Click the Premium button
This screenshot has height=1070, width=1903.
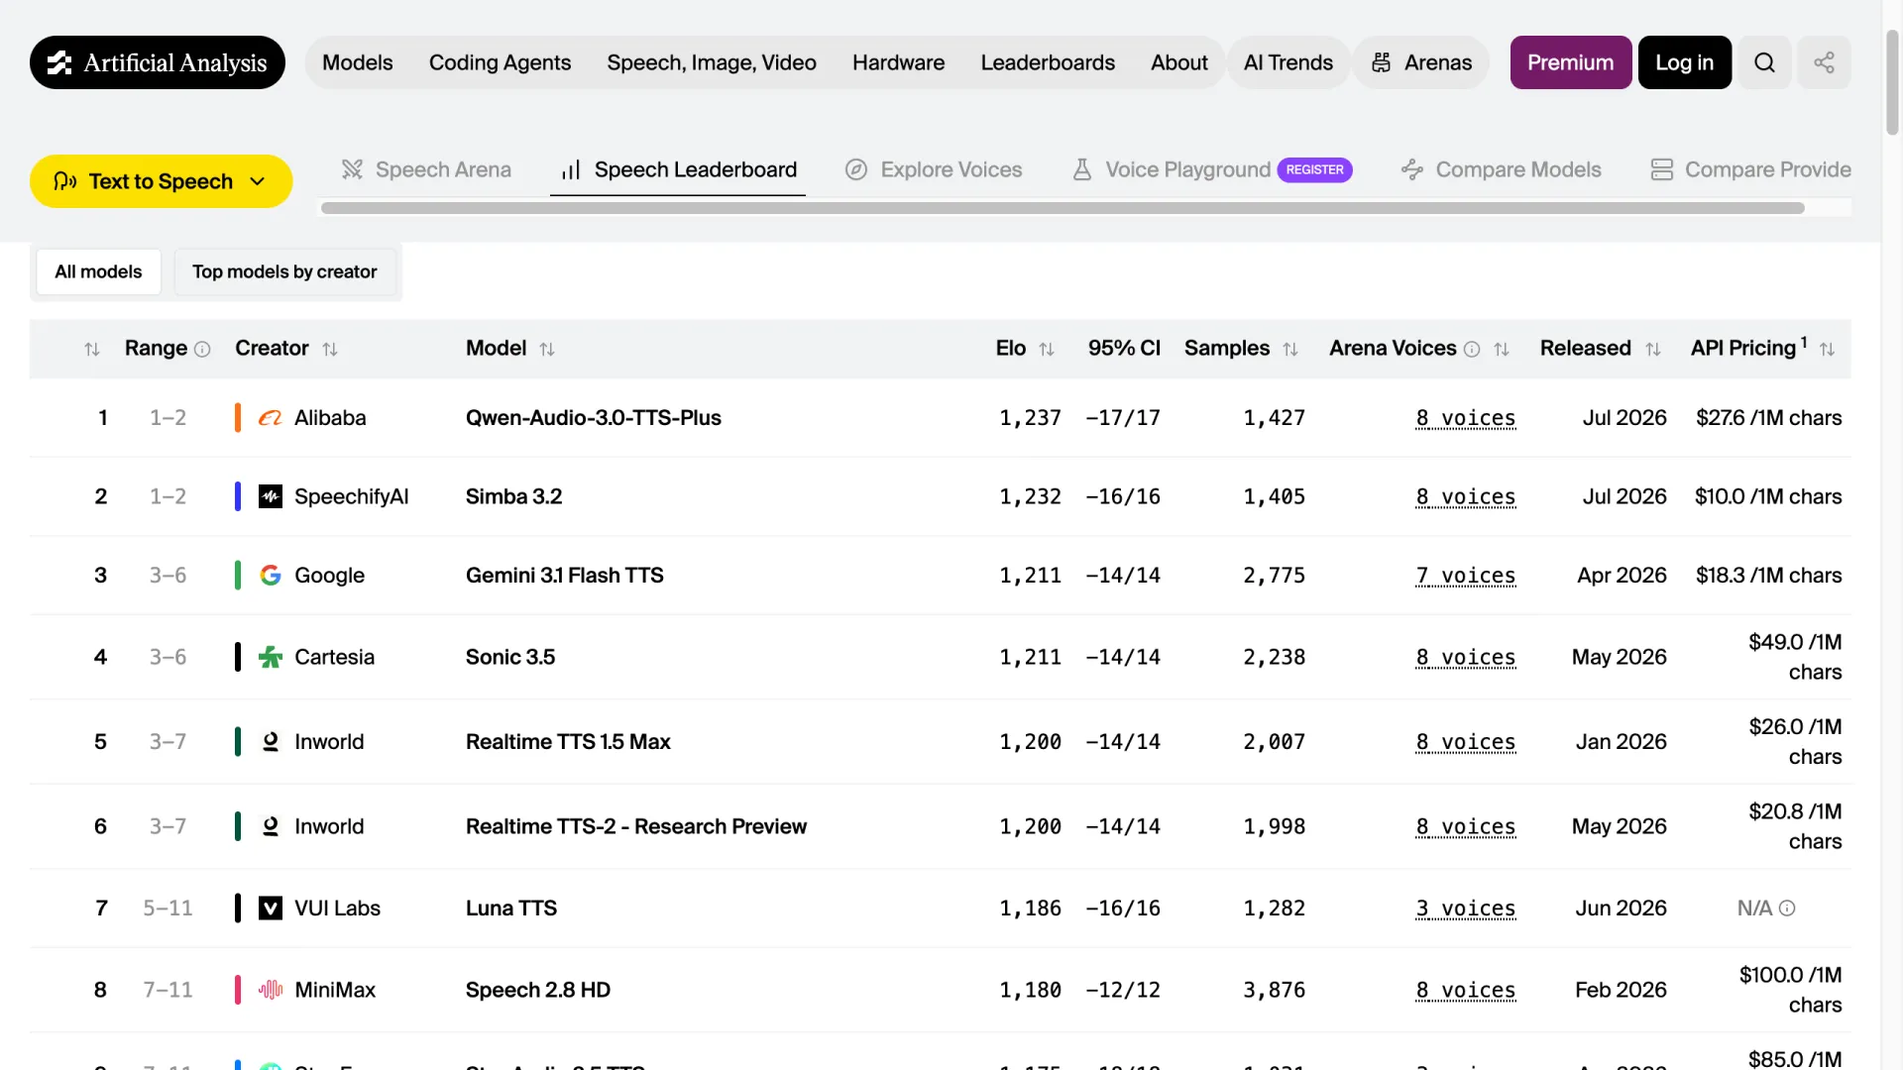coord(1571,62)
